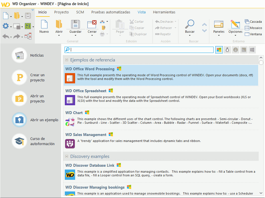The image size is (265, 198).
Task: Toggle the Java coffee cup platform filter
Action: [236, 50]
